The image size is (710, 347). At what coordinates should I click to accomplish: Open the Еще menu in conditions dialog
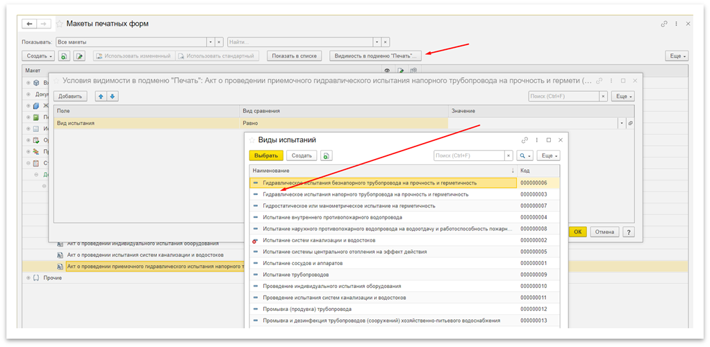point(622,96)
